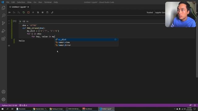Image resolution: width=198 pixels, height=111 pixels.
Task: Open the Accounts menu icon
Action: (x=3, y=92)
